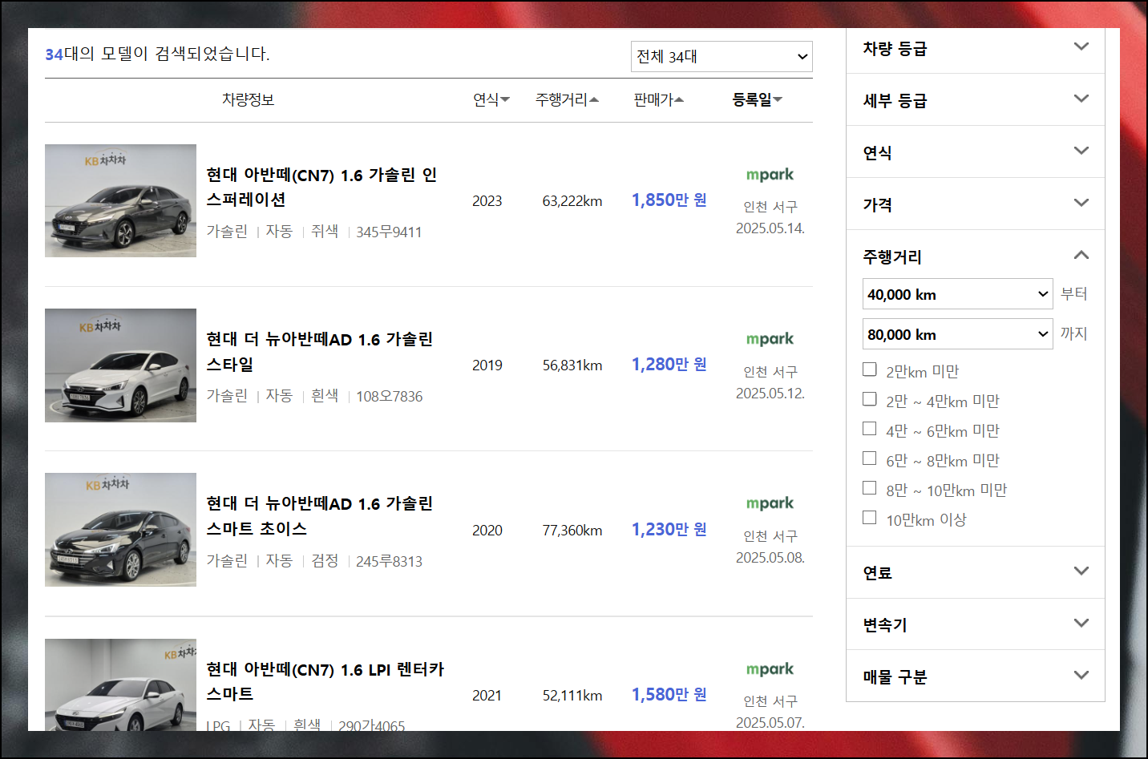This screenshot has height=759, width=1148.
Task: Check the 10만km 이상 checkbox
Action: [869, 518]
